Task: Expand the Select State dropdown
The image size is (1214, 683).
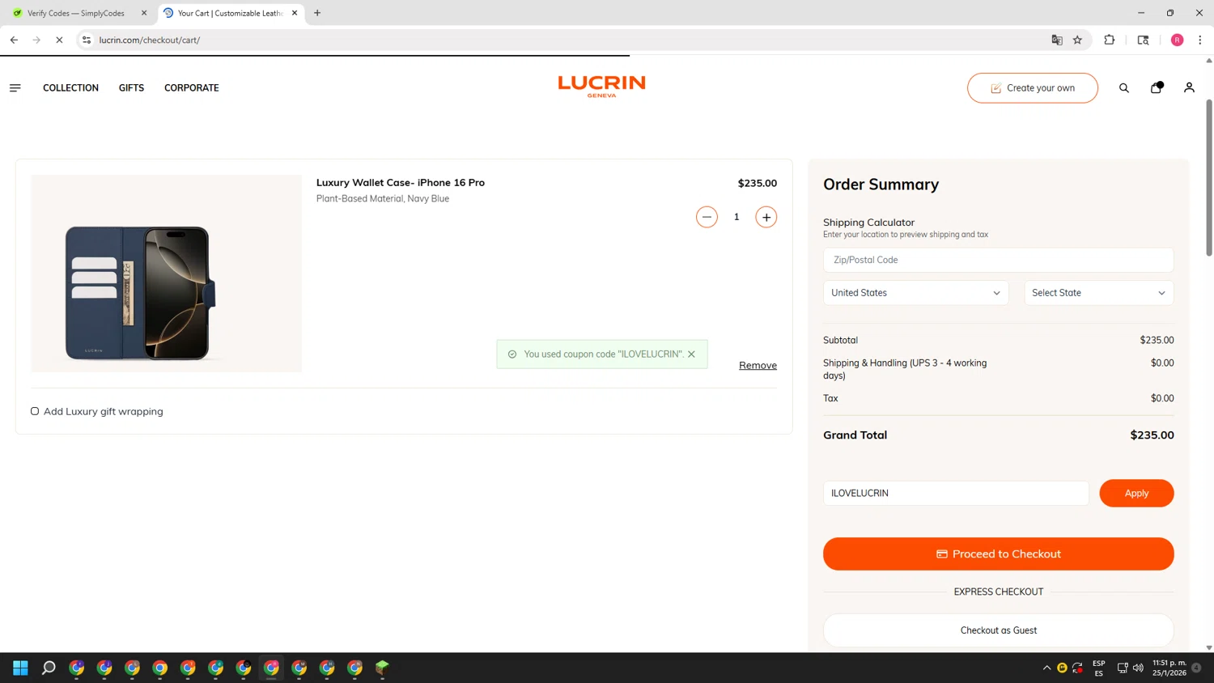Action: pos(1098,293)
